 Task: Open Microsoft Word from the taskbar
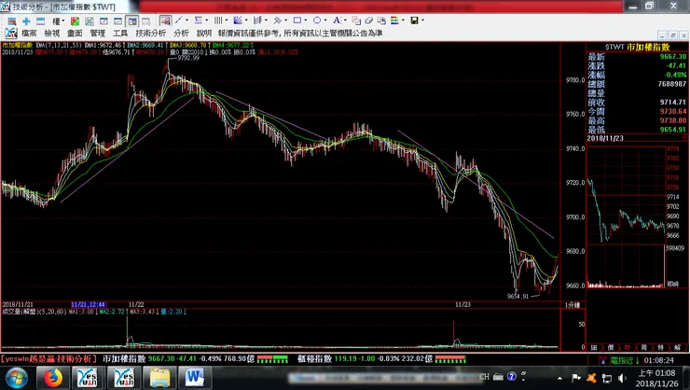pos(194,378)
